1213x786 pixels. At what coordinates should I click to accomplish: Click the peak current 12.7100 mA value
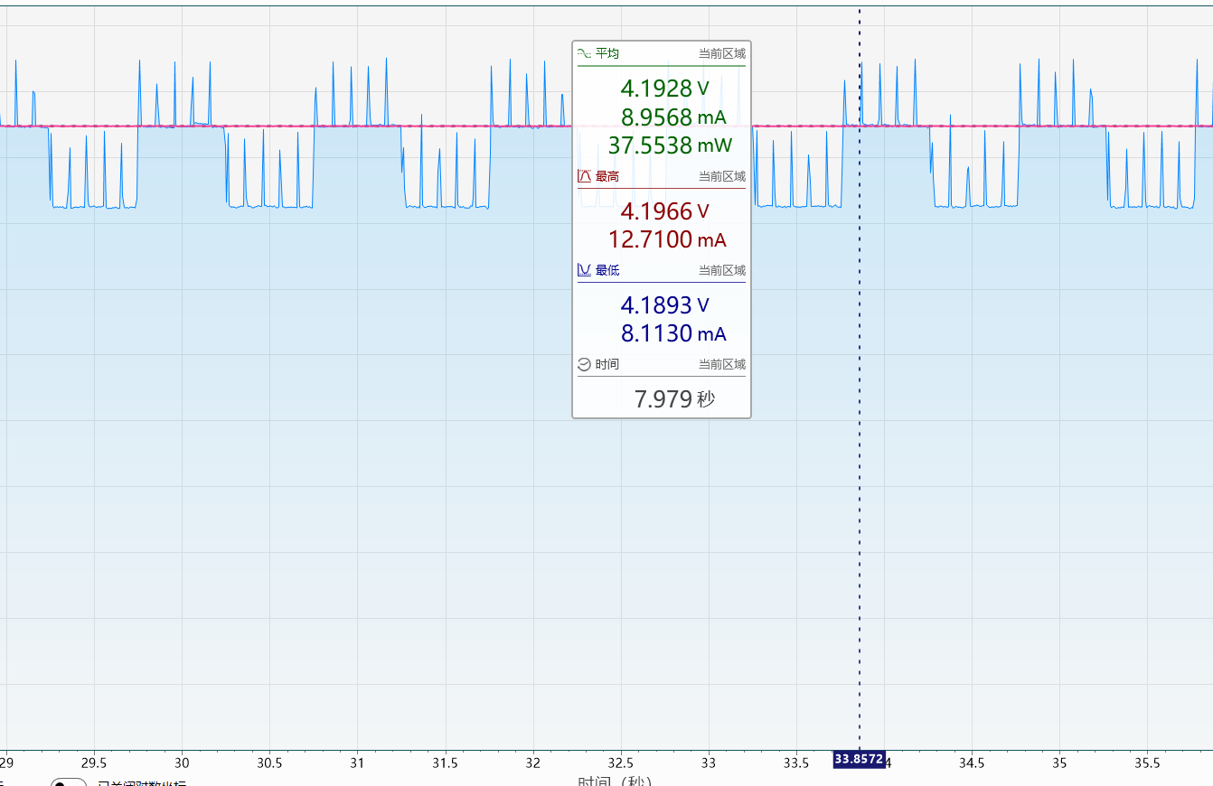(672, 240)
